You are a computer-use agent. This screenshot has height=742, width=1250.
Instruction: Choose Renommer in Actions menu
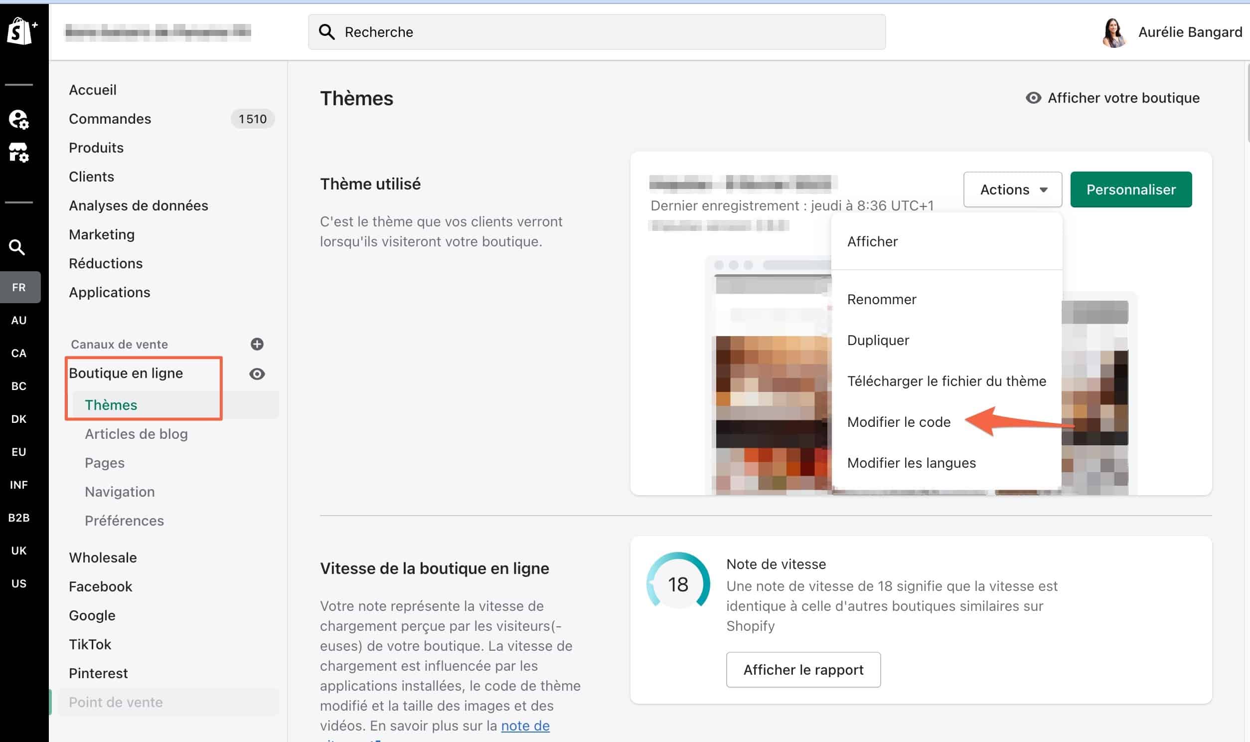882,300
